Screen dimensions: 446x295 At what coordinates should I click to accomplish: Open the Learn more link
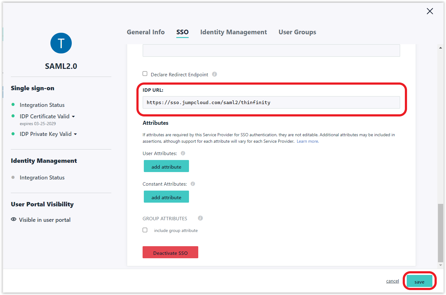308,141
